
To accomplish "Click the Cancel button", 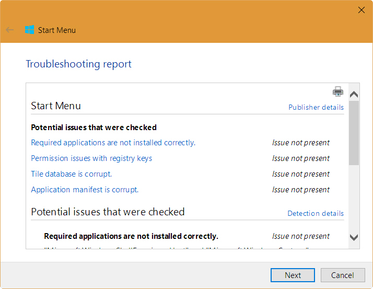I will tap(343, 275).
